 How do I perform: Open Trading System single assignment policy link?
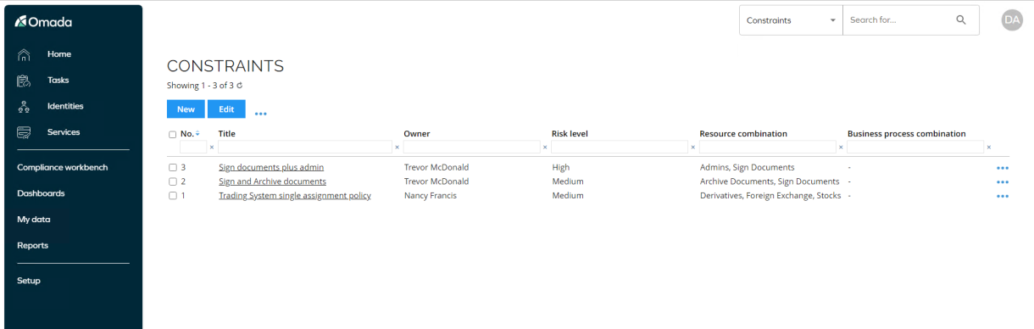pyautogui.click(x=295, y=196)
